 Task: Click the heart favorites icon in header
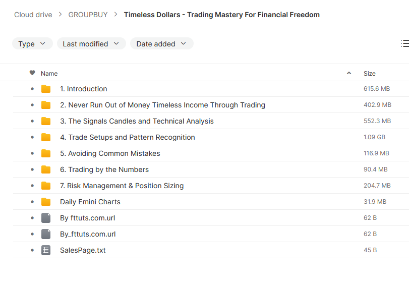tap(32, 73)
